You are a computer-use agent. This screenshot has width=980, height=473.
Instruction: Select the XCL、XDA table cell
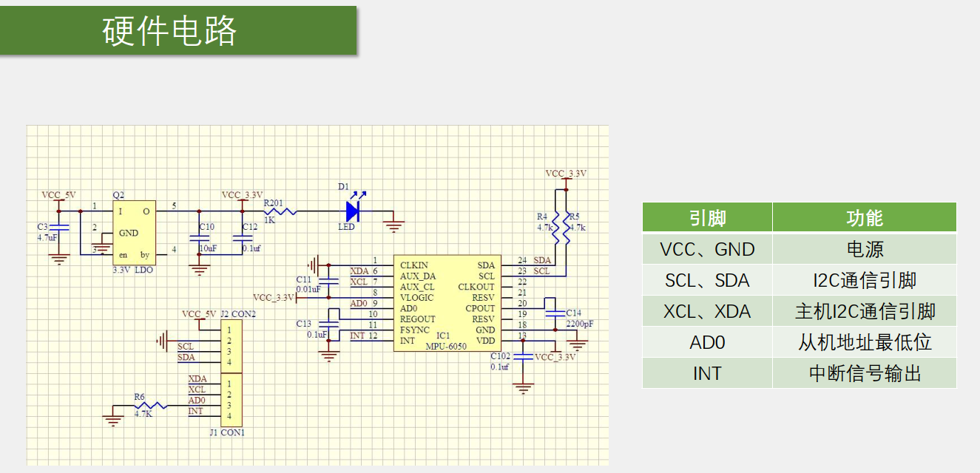(x=707, y=311)
